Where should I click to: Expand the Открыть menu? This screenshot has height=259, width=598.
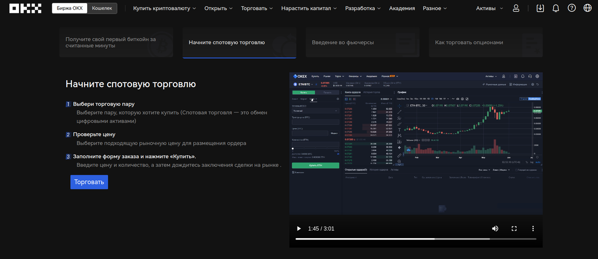(x=218, y=8)
